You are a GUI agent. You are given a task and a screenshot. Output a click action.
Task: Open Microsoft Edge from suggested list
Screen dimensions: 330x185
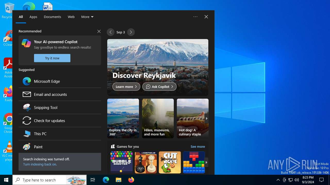[x=60, y=81]
